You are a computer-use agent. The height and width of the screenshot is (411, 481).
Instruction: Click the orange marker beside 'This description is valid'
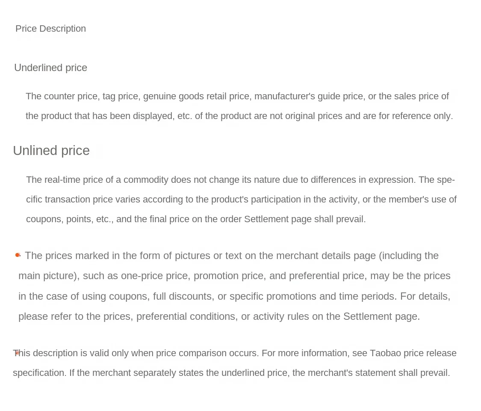click(x=17, y=353)
